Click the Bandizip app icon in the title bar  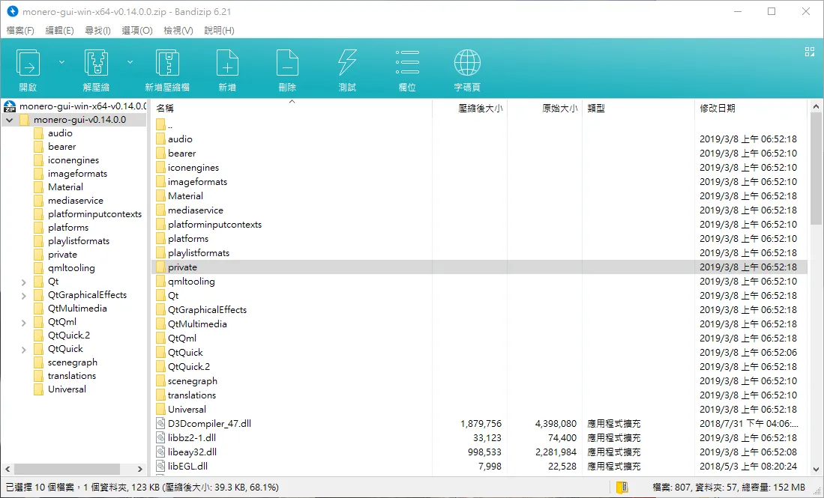pos(12,11)
